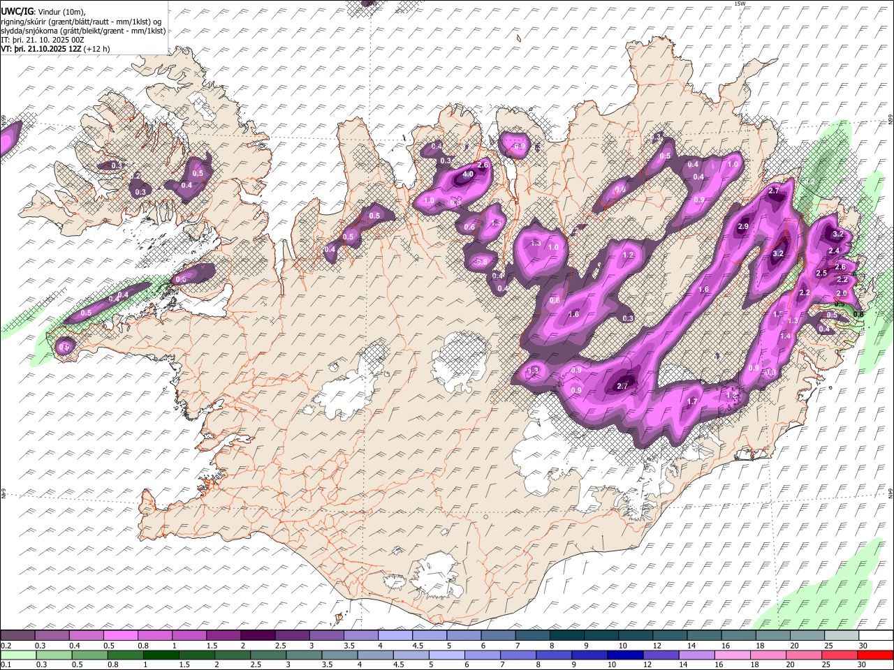The image size is (894, 670).
Task: Click the bold "VT: þri. 21.10.2025 12Z" text
Action: pos(41,50)
